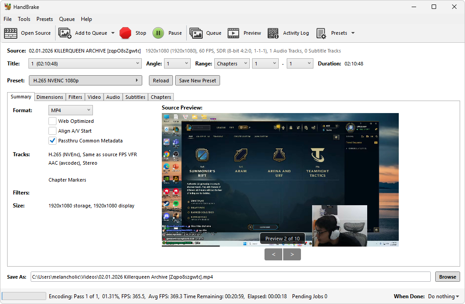Open the Activity Log icon
465x304 pixels.
tap(273, 33)
